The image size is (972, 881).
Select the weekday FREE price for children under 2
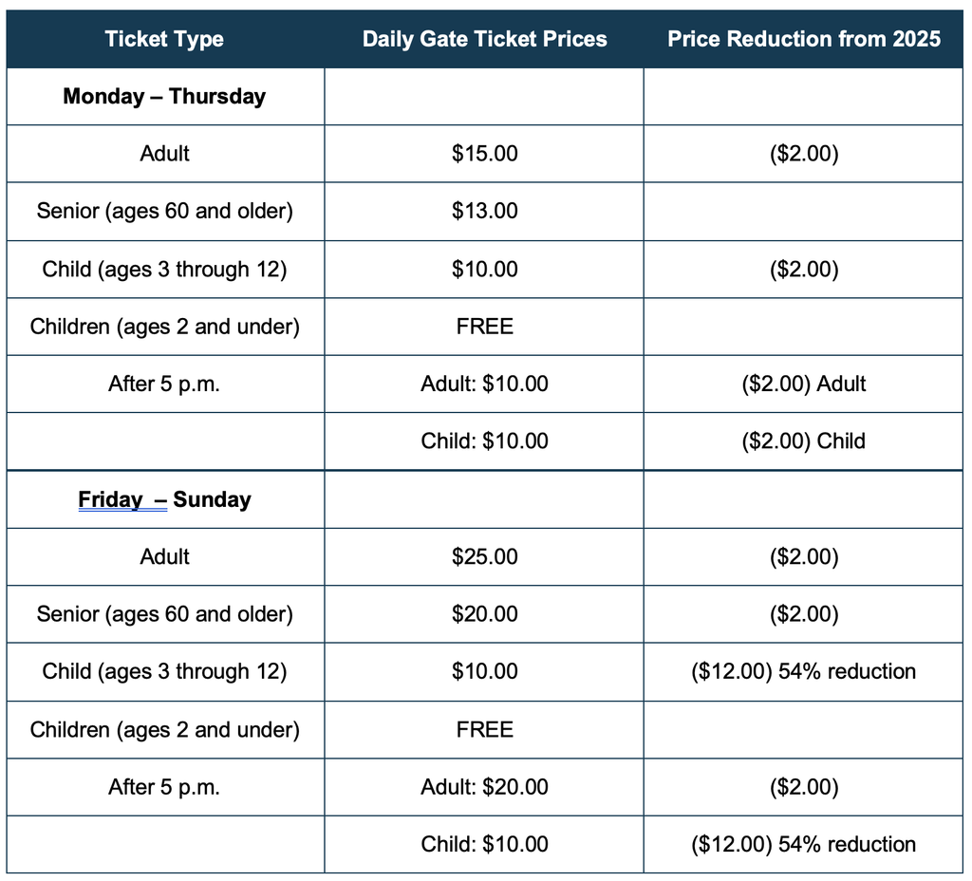tap(484, 327)
